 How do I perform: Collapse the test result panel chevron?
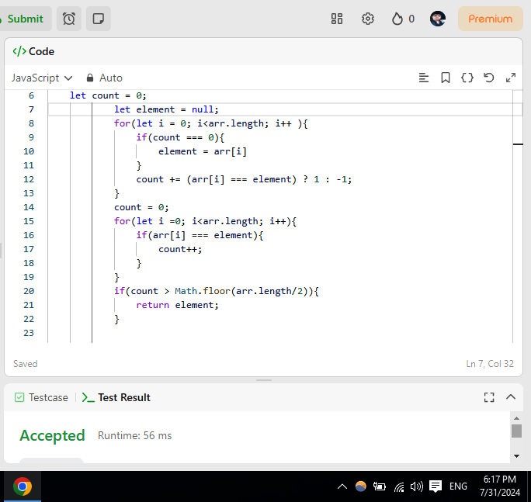tap(511, 397)
